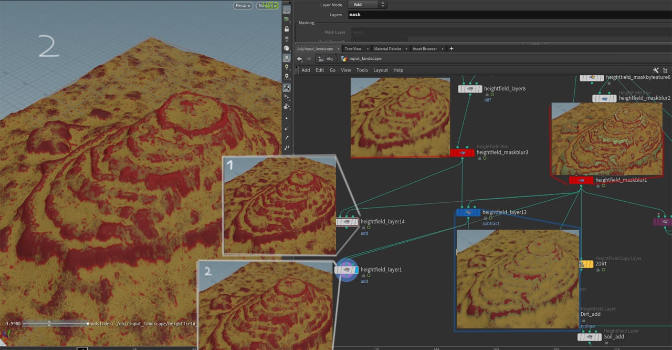Screen dimensions: 672x350
Task: Open the Edit menu in network editor
Action: pyautogui.click(x=320, y=70)
